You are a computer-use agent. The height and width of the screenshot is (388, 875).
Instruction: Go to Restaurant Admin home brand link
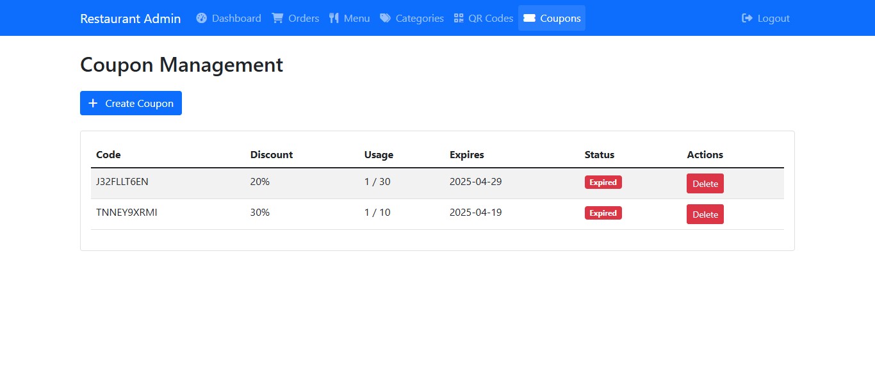click(130, 19)
